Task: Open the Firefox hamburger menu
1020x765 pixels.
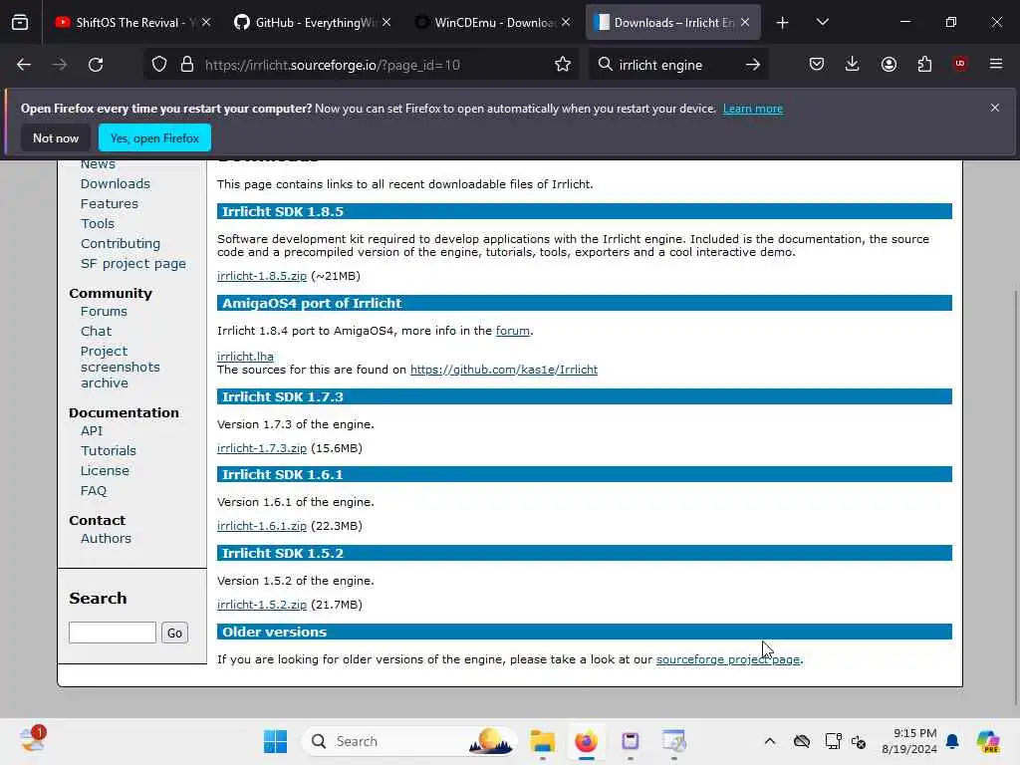Action: 996,65
